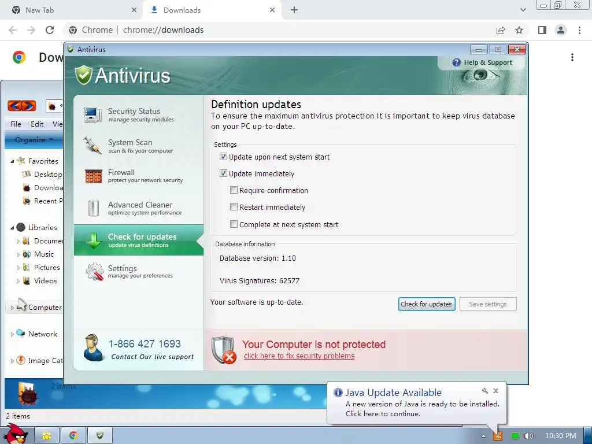
Task: Open Security Status computer icon
Action: tap(93, 114)
